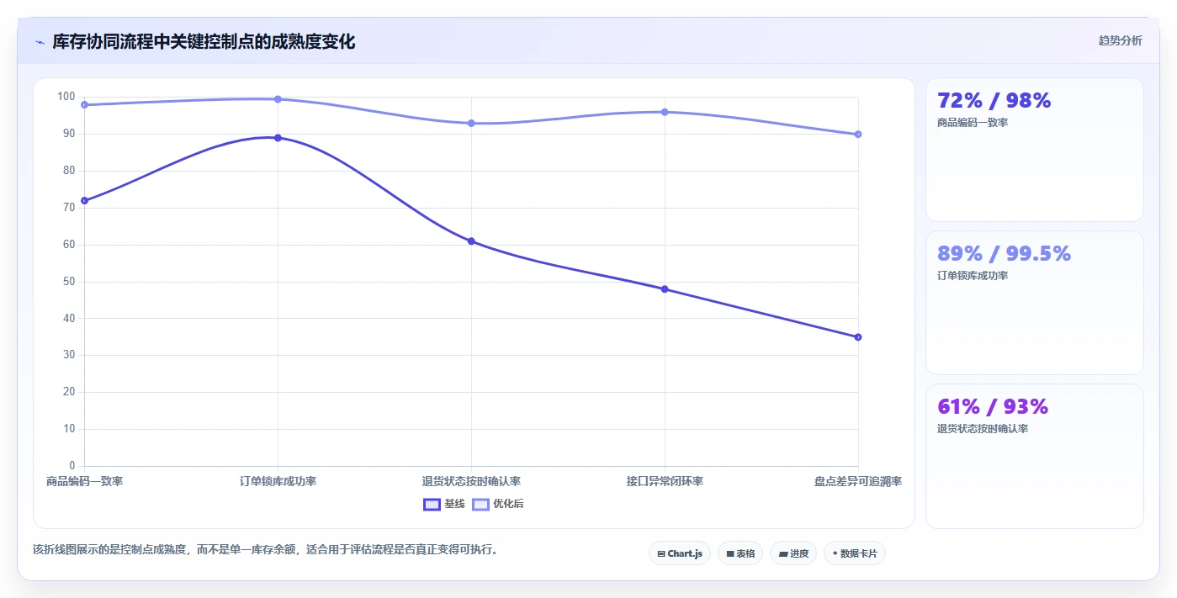Click the chart title 库存协同流程中关键控制点的成熟度变化
The width and height of the screenshot is (1177, 598).
pos(204,42)
